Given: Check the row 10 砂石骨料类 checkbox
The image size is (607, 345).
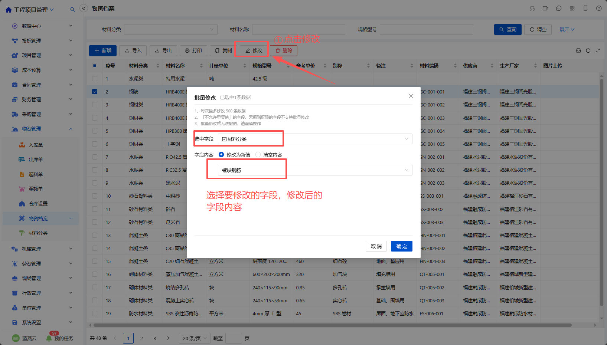Looking at the screenshot, I should pos(95,196).
